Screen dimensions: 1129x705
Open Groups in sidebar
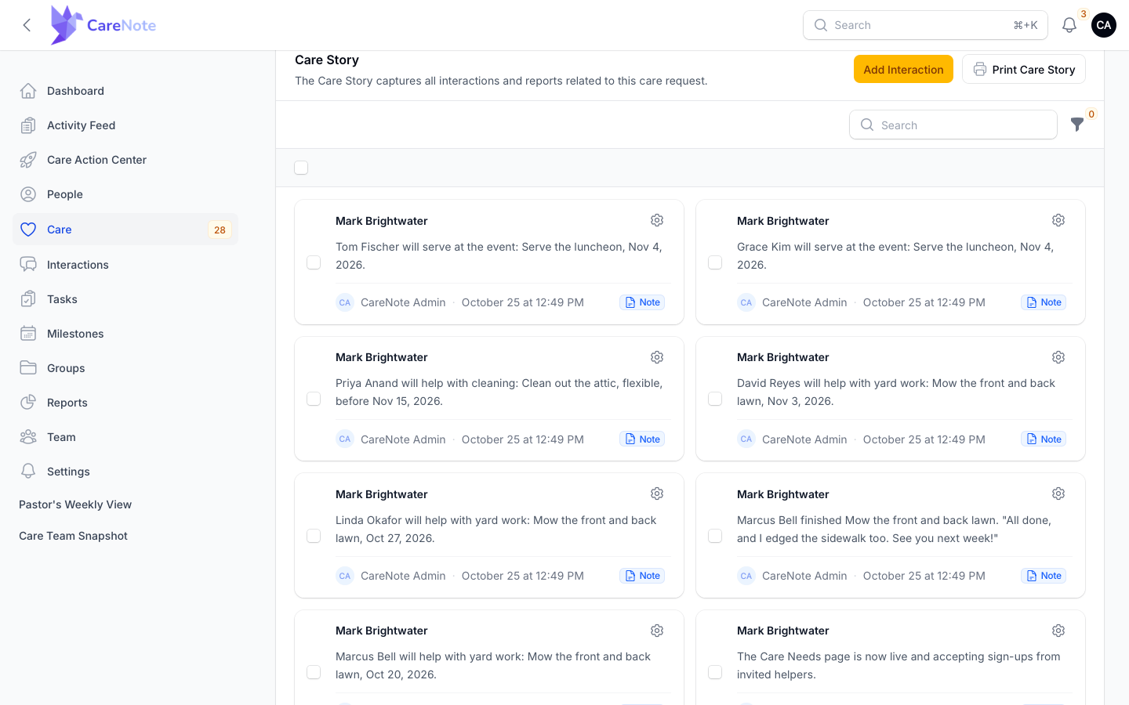pos(125,368)
